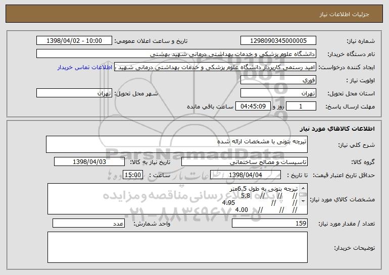Click the specification line تیرچه بتونی به طول 6.5متر

pos(264,189)
